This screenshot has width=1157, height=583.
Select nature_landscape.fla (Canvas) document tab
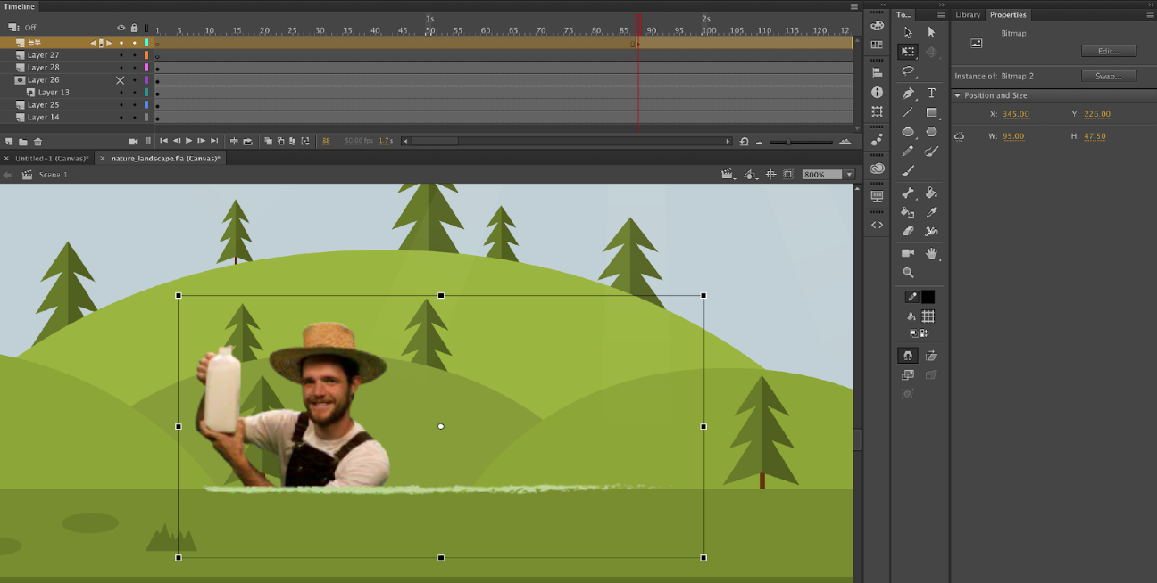pyautogui.click(x=164, y=158)
